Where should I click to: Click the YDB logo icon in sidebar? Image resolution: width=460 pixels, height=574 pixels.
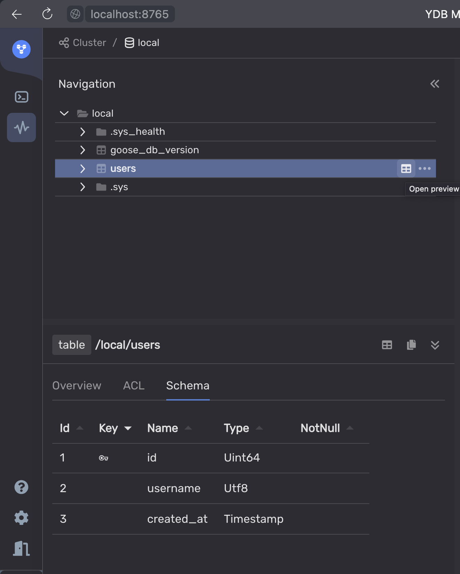tap(21, 49)
